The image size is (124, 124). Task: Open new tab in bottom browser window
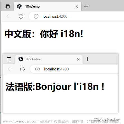click(87, 59)
